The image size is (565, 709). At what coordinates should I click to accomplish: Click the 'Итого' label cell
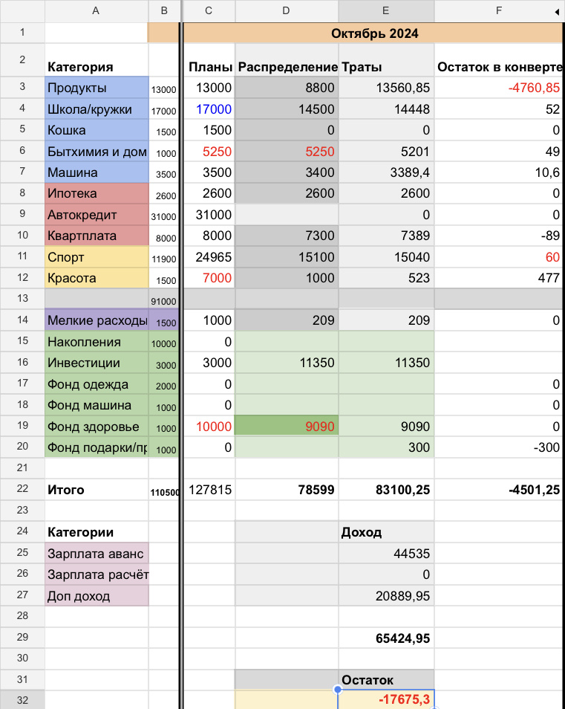(97, 490)
